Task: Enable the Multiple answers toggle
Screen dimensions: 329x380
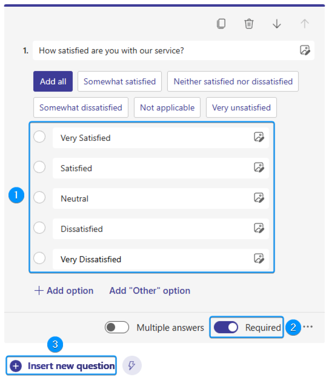Action: [117, 327]
